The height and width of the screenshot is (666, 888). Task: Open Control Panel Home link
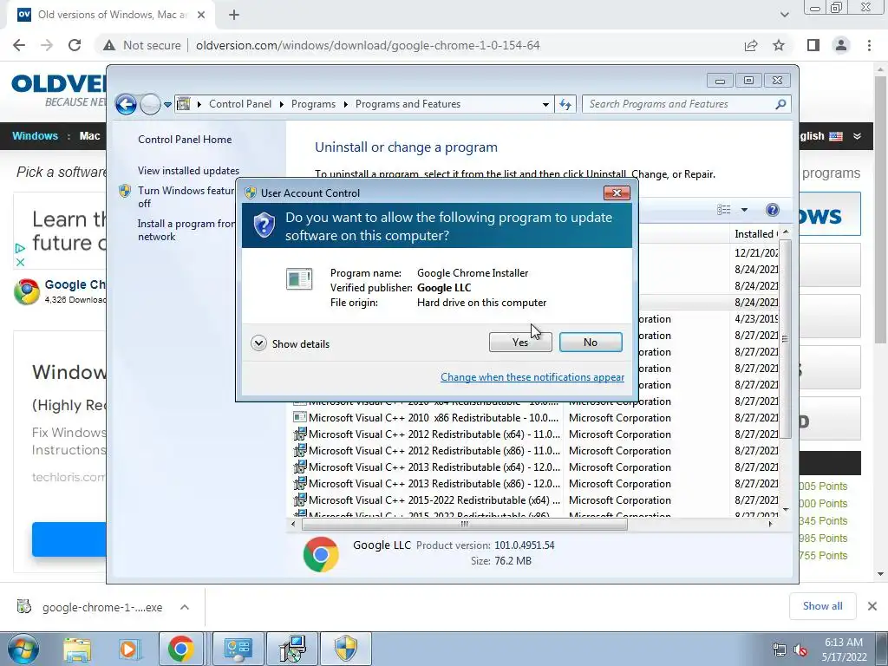pos(185,140)
